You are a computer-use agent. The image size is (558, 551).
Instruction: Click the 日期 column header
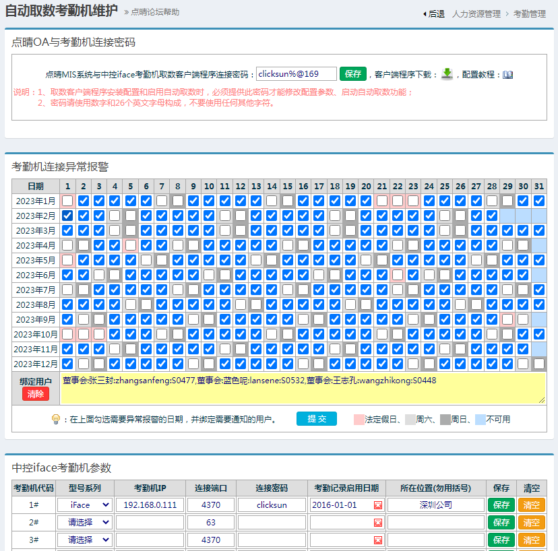(36, 187)
